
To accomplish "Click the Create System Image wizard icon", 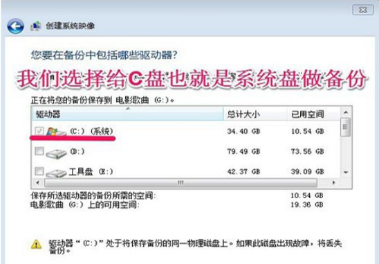I will pos(35,26).
